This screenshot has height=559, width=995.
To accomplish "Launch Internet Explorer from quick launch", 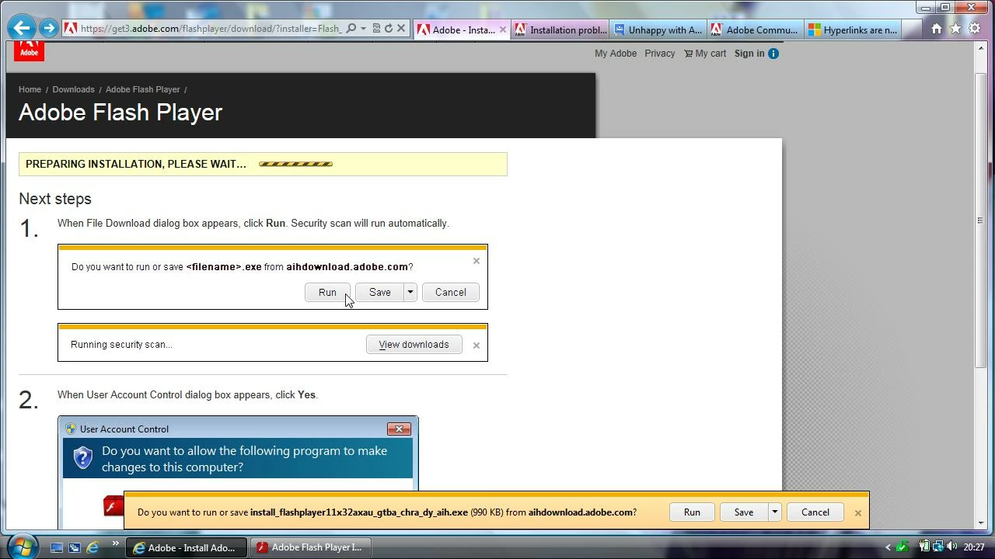I will point(93,547).
